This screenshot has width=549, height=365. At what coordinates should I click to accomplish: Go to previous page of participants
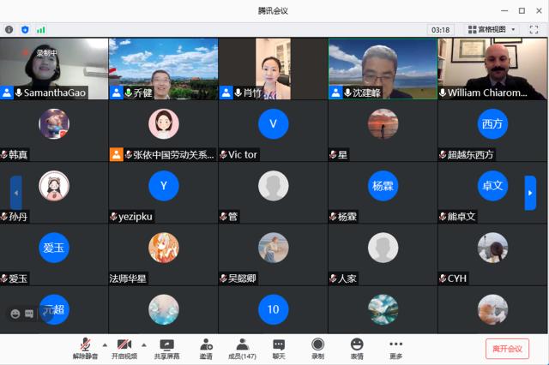click(15, 194)
